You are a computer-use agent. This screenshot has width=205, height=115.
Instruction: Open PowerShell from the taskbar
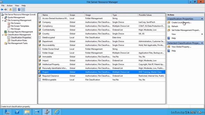click(x=17, y=112)
